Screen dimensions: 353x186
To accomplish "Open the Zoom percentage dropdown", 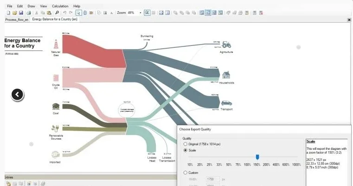I will point(141,13).
